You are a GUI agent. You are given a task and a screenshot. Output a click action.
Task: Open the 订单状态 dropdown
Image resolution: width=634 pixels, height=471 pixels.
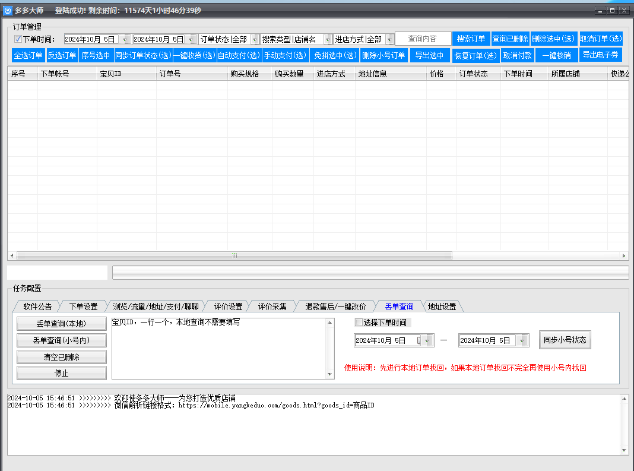(255, 39)
